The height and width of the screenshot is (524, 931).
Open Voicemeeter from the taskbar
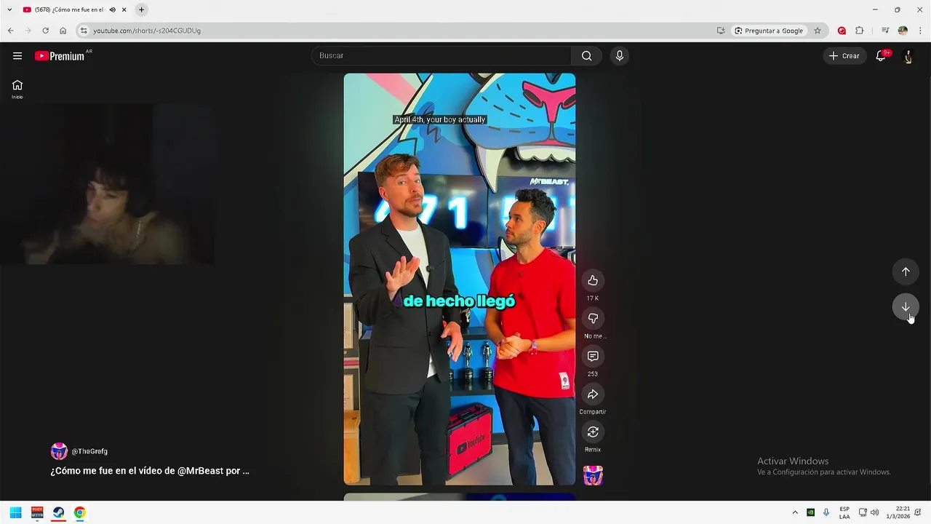tap(37, 512)
